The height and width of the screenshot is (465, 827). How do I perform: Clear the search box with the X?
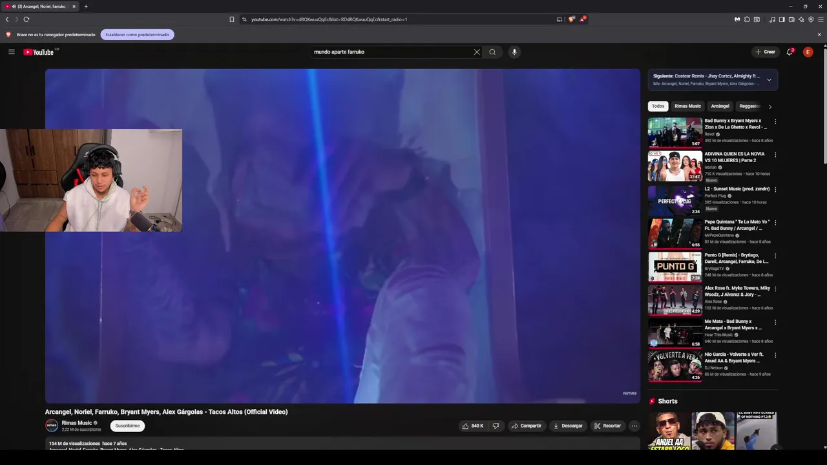pos(477,52)
